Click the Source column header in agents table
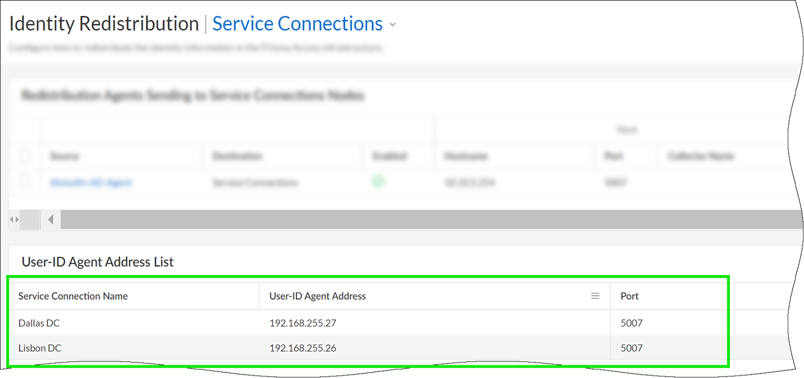This screenshot has height=378, width=804. tap(64, 156)
